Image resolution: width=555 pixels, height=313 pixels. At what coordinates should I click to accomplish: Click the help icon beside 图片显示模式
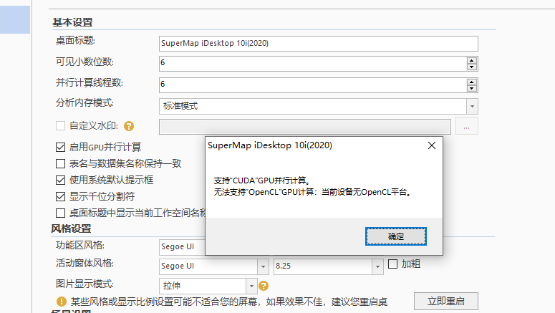coord(264,286)
